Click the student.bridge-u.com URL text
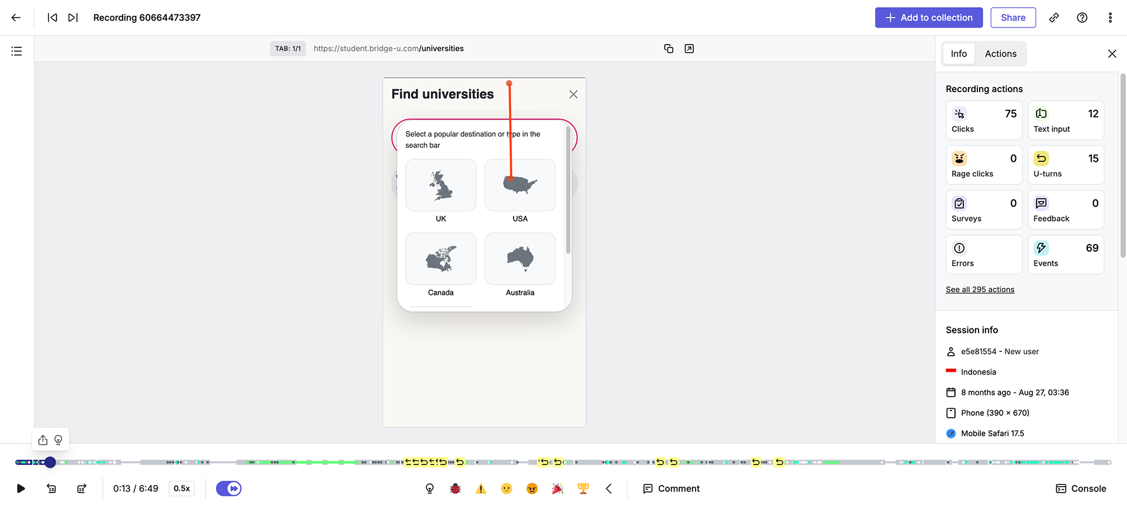Screen dimensions: 1127x509 [x=389, y=49]
